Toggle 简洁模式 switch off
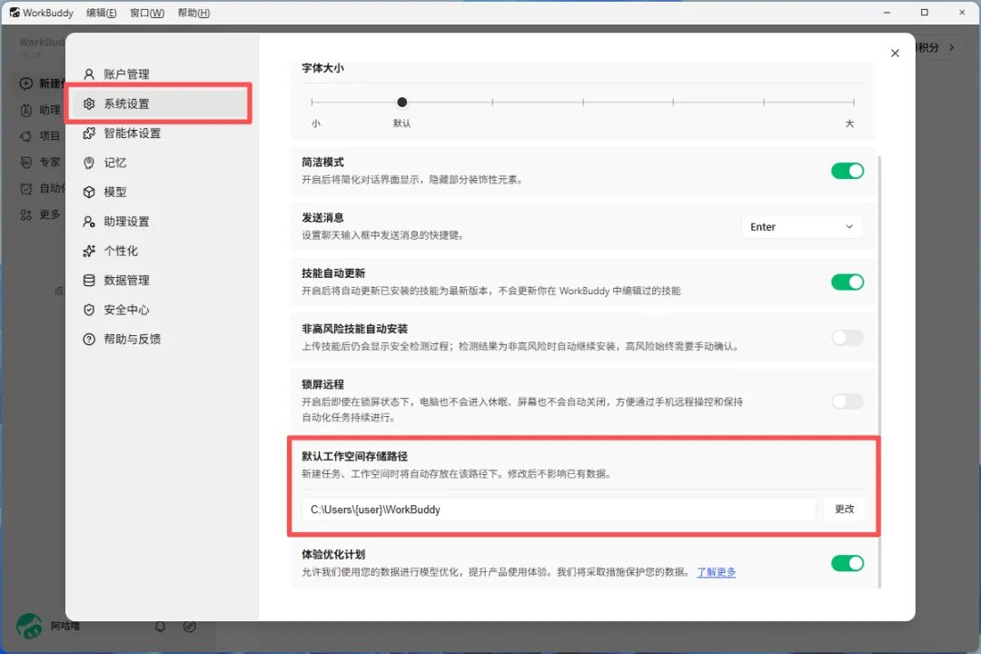 pyautogui.click(x=847, y=170)
